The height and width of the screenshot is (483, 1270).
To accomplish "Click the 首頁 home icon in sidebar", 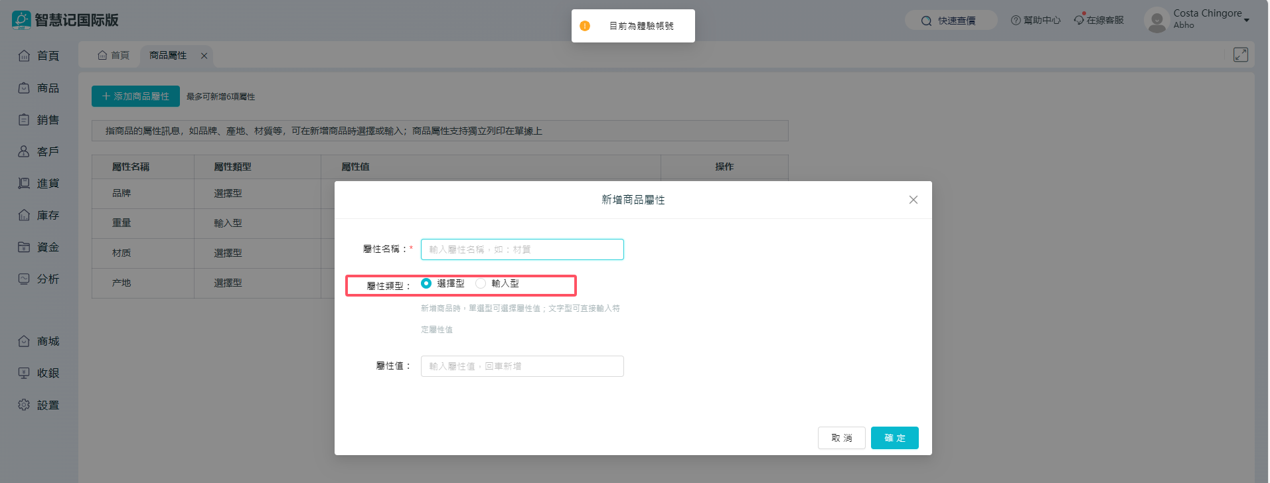I will click(x=24, y=56).
